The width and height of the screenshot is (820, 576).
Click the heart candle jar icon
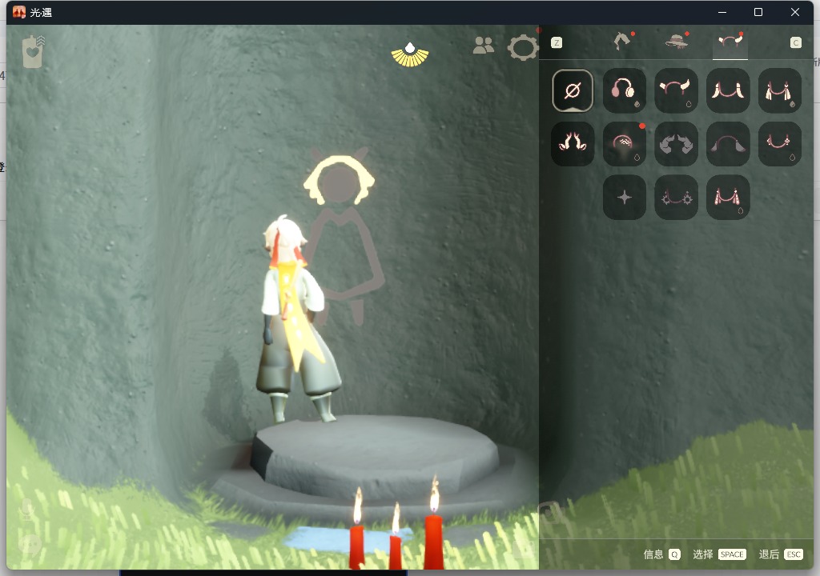pos(34,51)
